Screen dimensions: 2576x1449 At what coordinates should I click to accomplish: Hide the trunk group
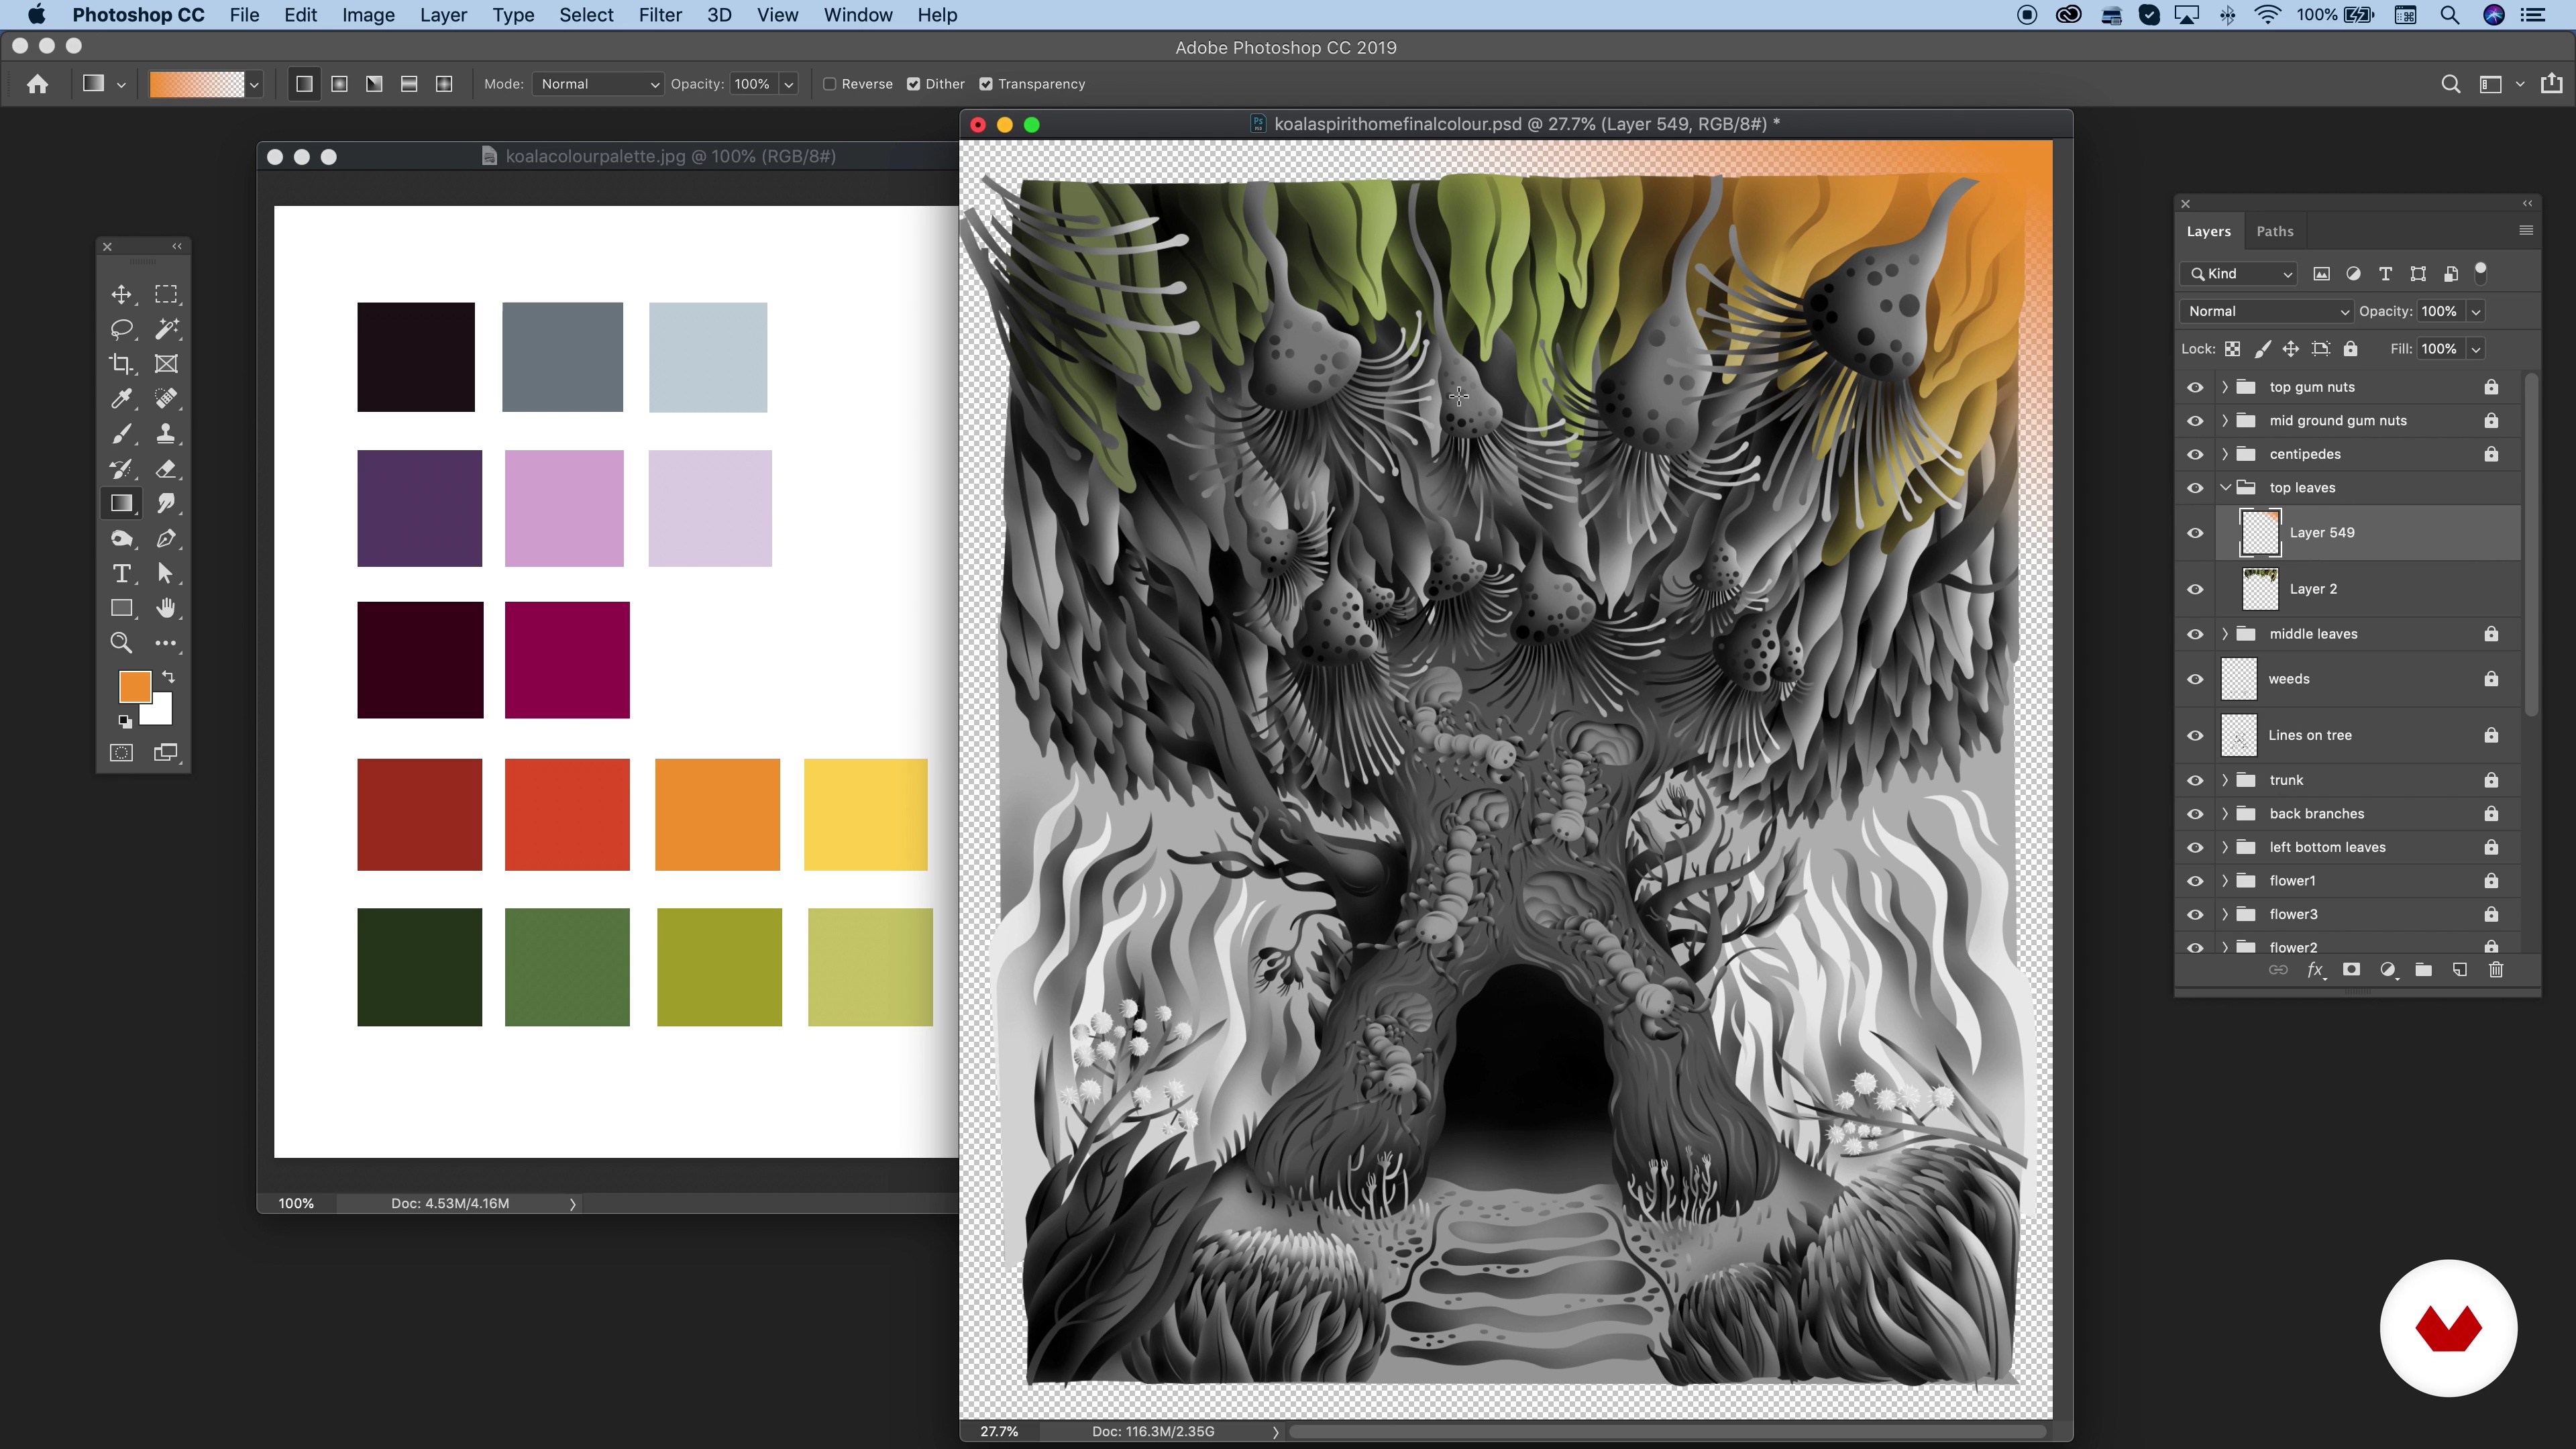coord(2195,780)
